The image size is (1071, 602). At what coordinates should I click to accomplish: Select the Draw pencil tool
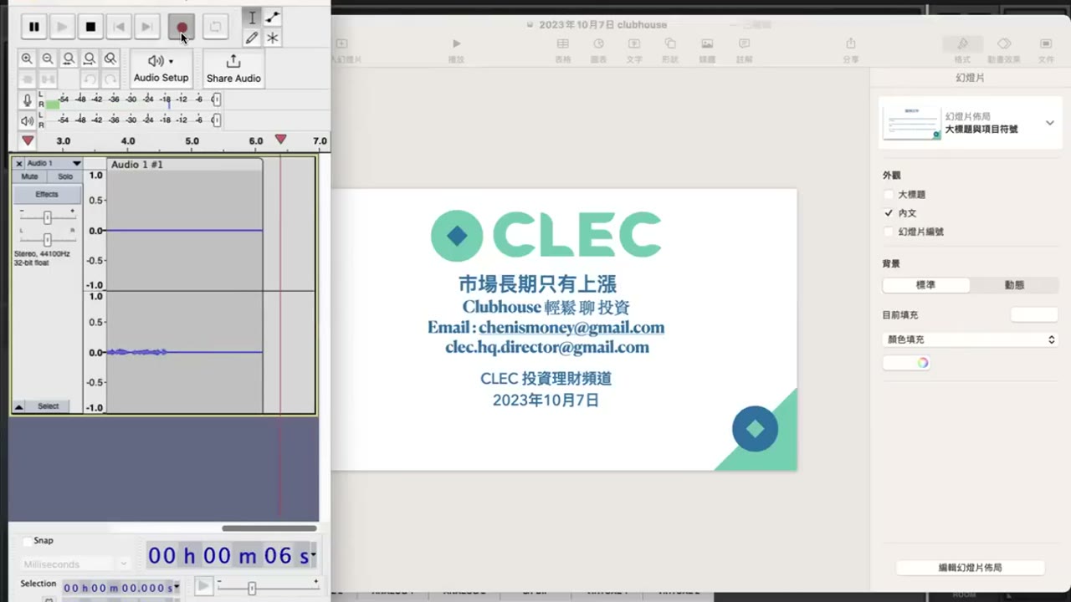[252, 38]
